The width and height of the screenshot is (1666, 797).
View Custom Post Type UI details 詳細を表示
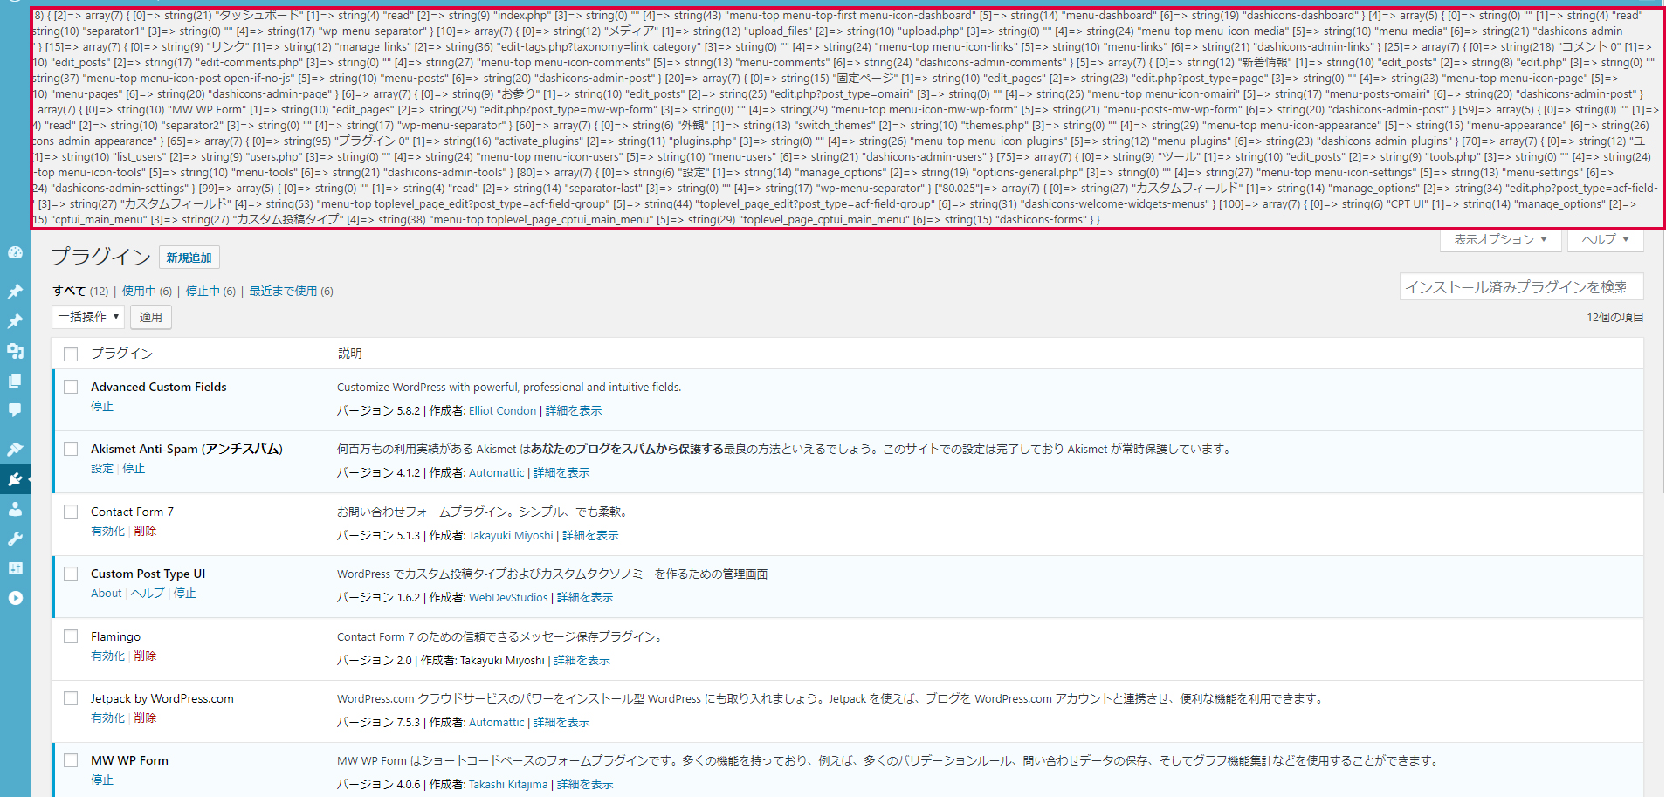click(x=585, y=598)
